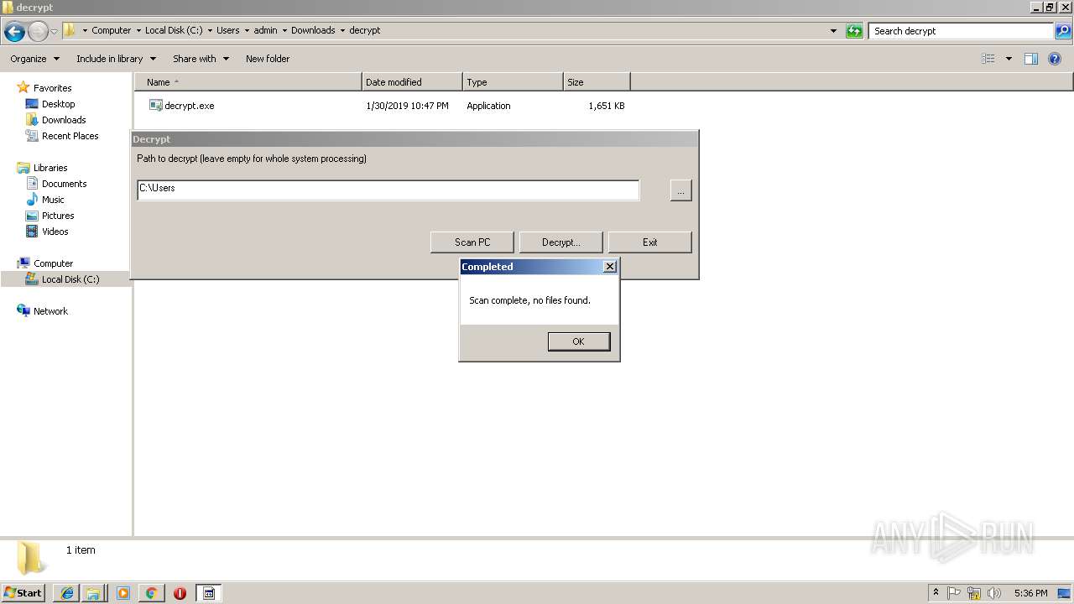Click Downloads in the address breadcrumb
Screen dimensions: 1074x604
(x=313, y=30)
